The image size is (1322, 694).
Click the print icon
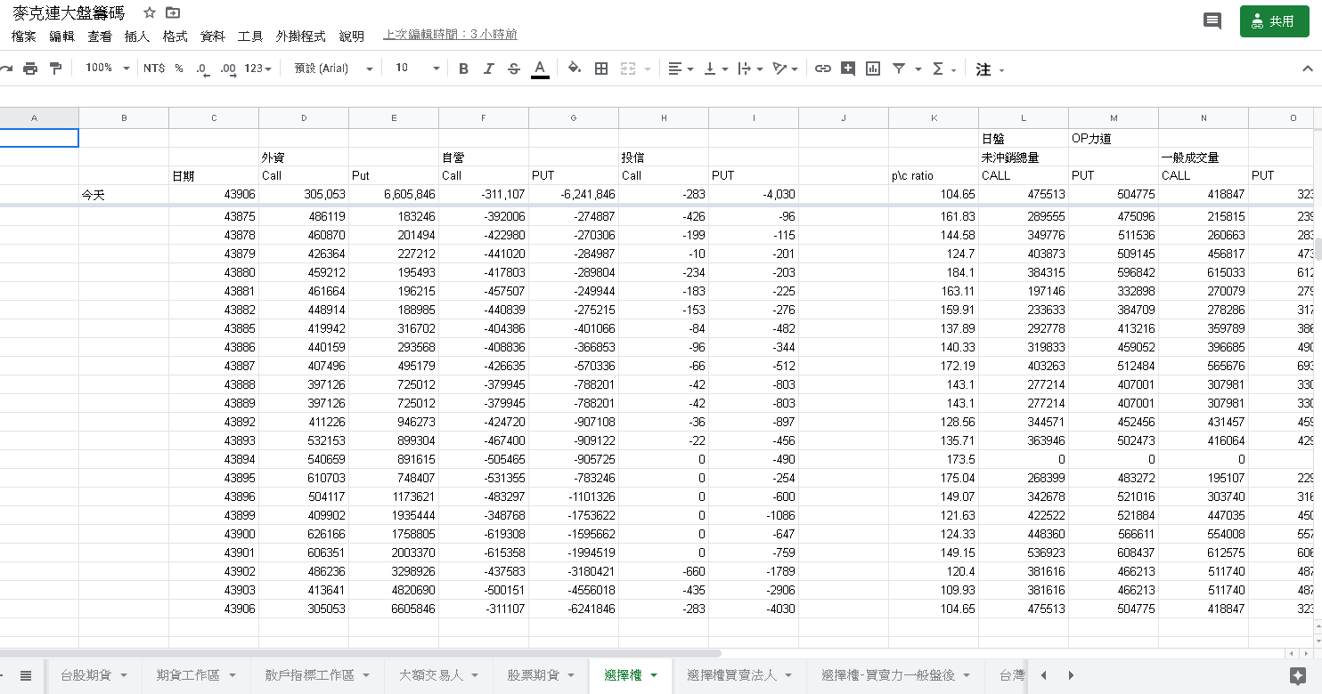(30, 69)
